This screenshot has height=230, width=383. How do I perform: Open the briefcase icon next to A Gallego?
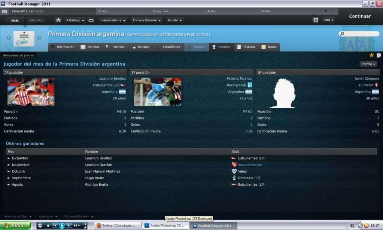[91, 20]
